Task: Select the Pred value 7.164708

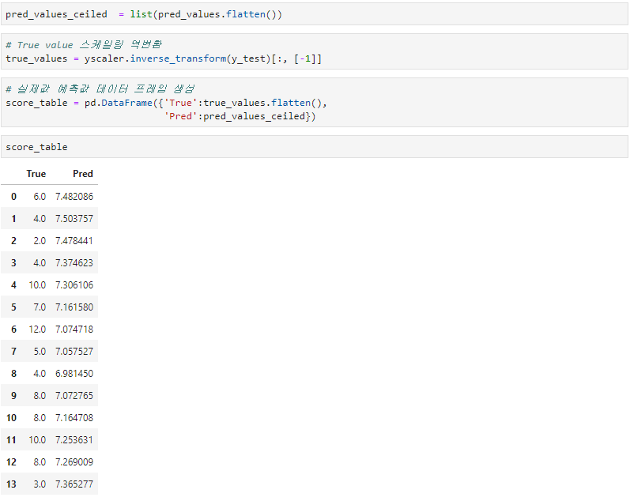Action: (x=74, y=417)
